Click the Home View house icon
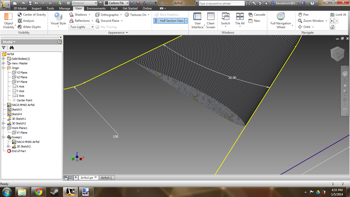350x197 pixels. click(332, 27)
